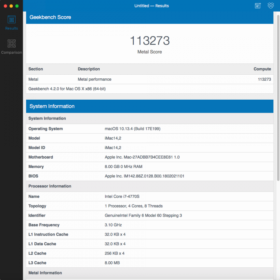Select the Metal performance description cell
This screenshot has width=280, height=280.
click(x=94, y=79)
